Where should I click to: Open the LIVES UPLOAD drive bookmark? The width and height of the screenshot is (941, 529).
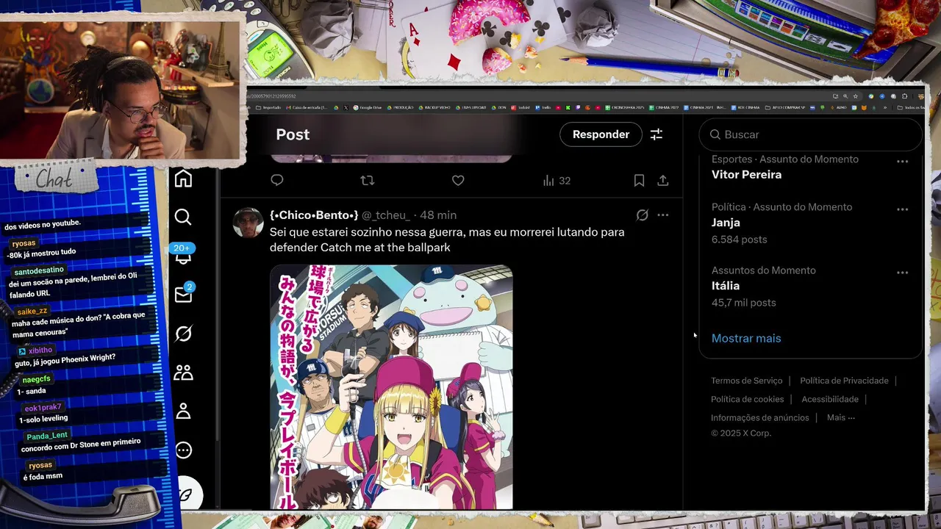pos(471,107)
